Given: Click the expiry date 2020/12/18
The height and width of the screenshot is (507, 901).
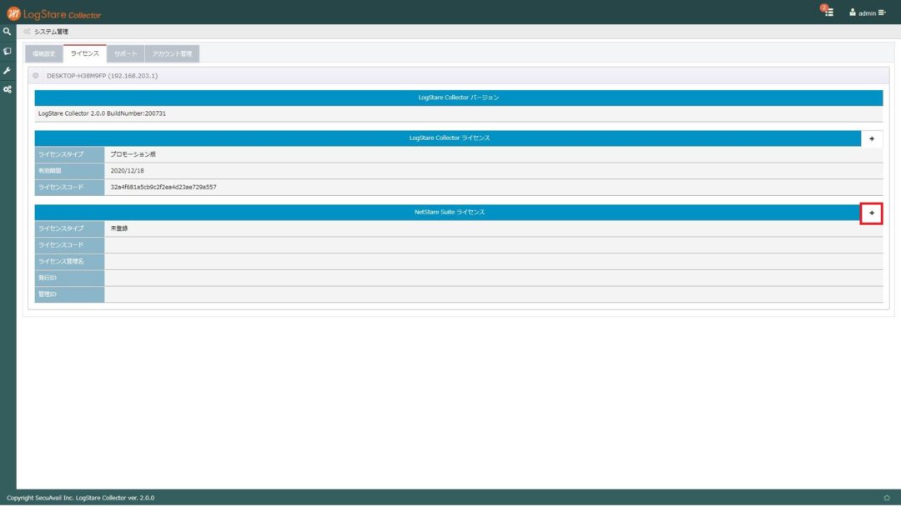Looking at the screenshot, I should click(x=128, y=171).
